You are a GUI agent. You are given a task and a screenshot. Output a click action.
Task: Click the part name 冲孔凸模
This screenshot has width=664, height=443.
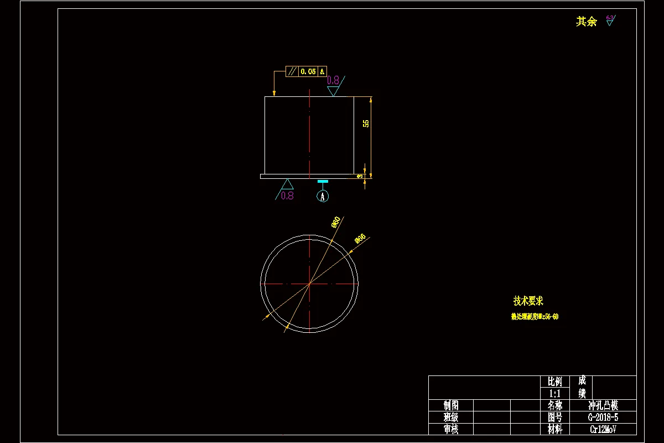pyautogui.click(x=603, y=405)
